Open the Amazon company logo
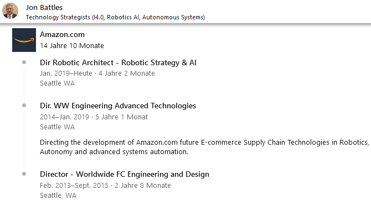The width and height of the screenshot is (371, 200). [x=24, y=40]
